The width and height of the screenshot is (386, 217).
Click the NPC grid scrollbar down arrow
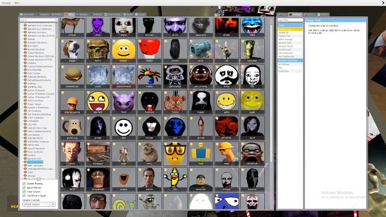[271, 208]
